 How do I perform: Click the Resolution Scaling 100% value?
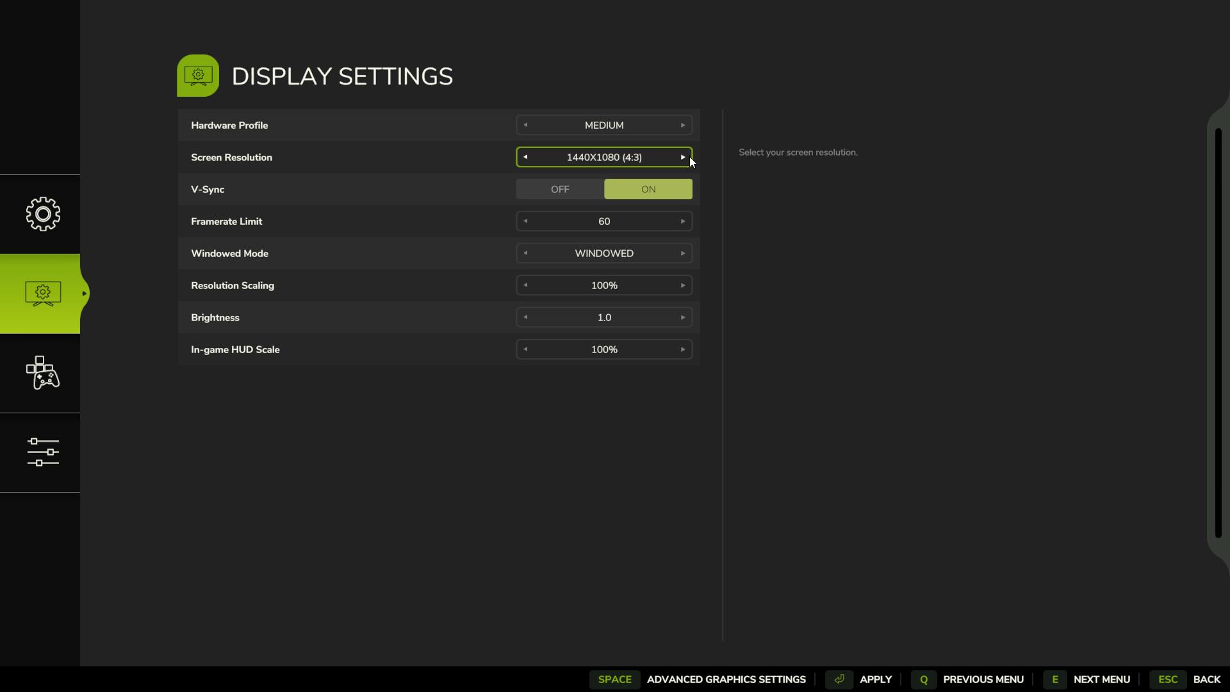click(x=604, y=285)
